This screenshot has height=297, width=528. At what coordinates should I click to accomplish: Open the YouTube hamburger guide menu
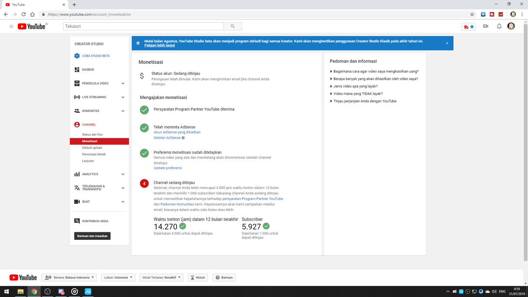11,26
